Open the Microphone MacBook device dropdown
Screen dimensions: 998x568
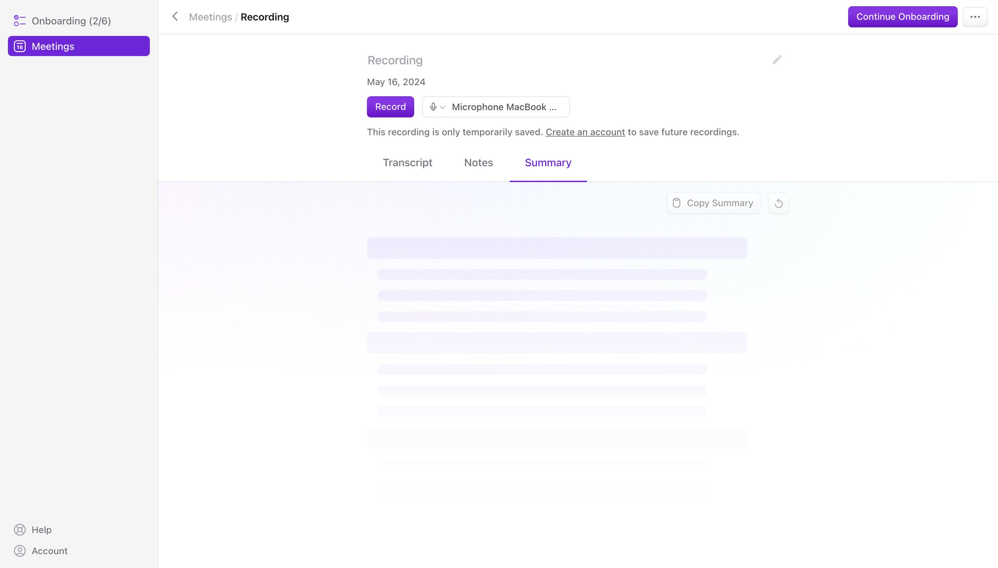point(496,107)
